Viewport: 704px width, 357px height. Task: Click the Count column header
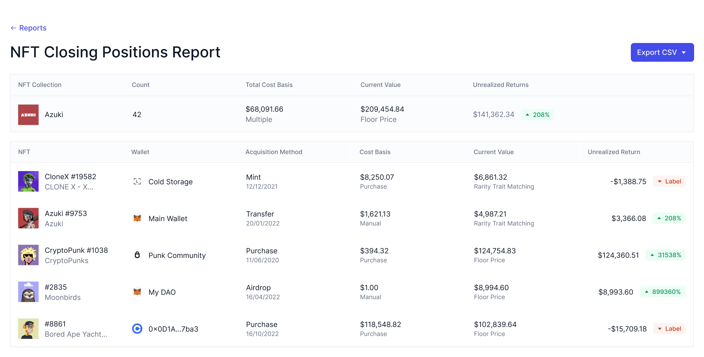pos(140,85)
